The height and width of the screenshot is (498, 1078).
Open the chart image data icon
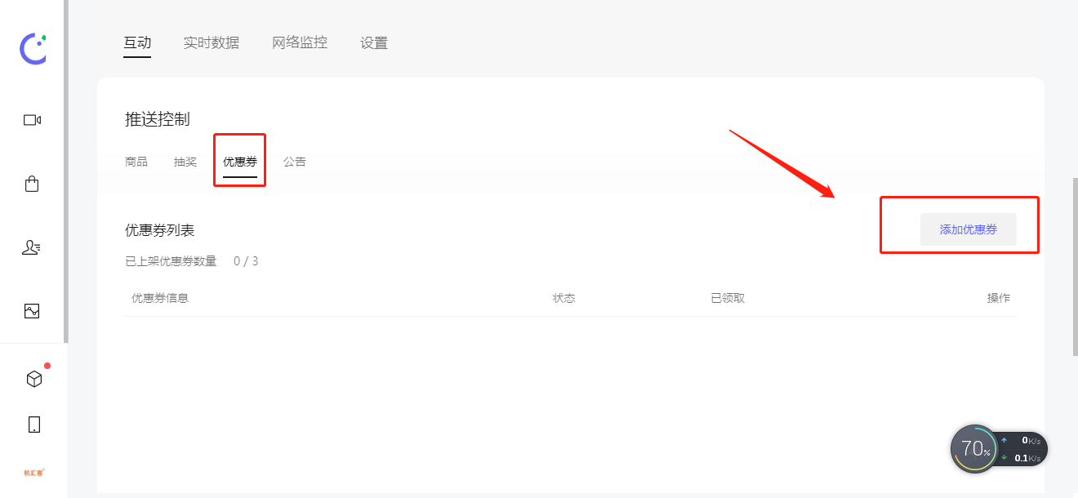(32, 311)
